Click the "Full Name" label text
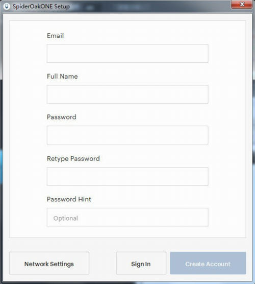 (x=62, y=76)
